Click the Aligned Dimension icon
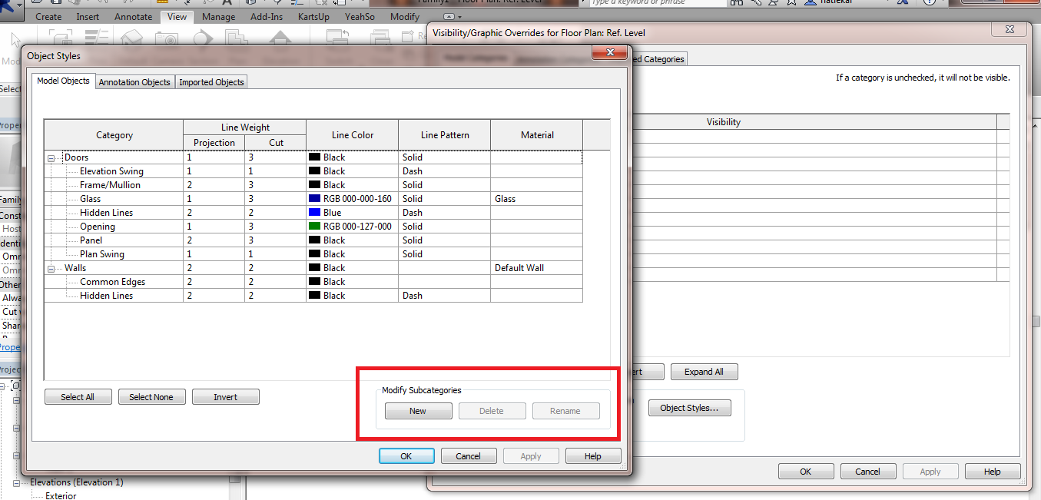Image resolution: width=1041 pixels, height=500 pixels. [187, 3]
